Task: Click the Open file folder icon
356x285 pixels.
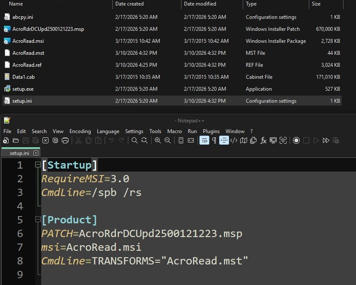Action: (x=16, y=140)
